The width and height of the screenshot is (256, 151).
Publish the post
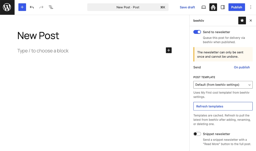[237, 7]
